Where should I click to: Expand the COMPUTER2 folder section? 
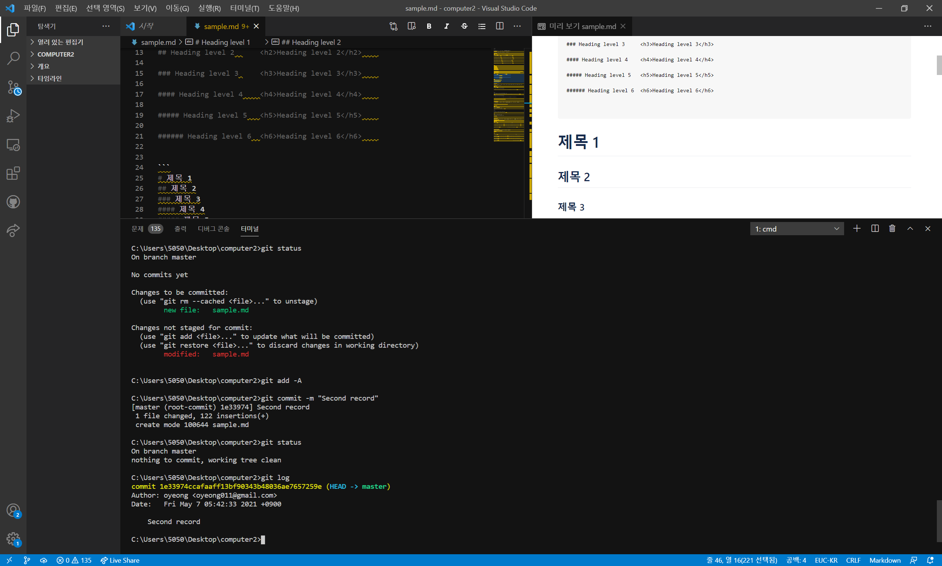pyautogui.click(x=73, y=54)
